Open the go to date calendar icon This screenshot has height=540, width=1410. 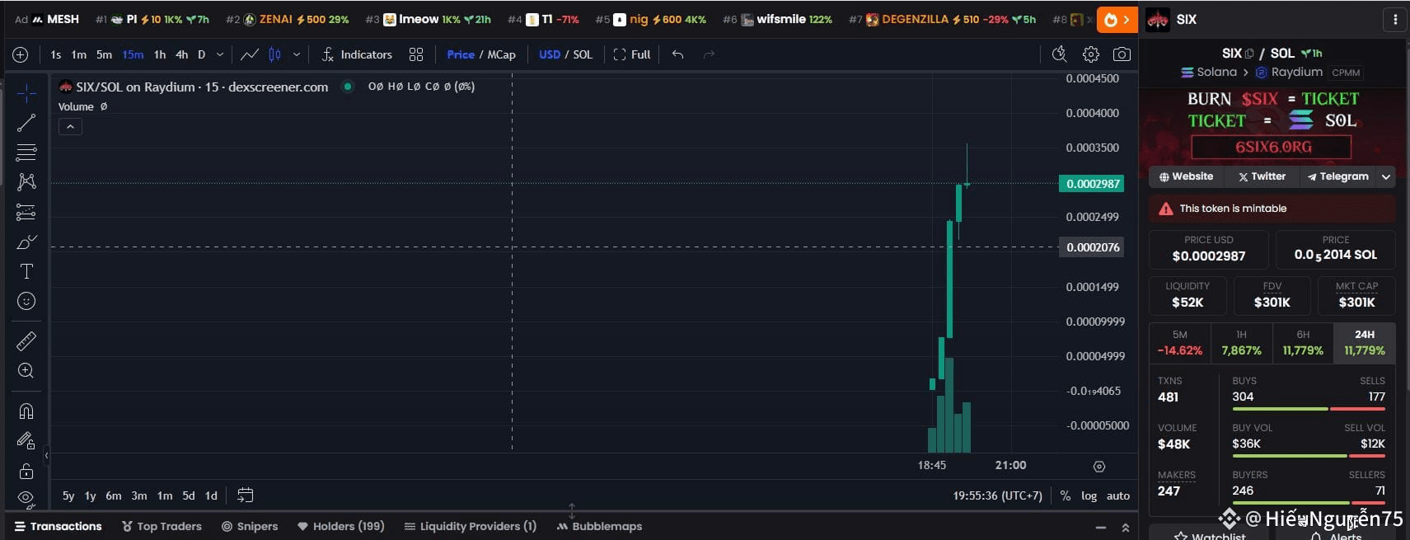[245, 495]
